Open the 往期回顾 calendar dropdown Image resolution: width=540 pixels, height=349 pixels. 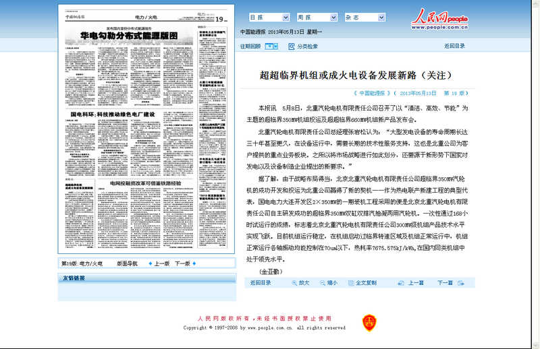[x=271, y=46]
